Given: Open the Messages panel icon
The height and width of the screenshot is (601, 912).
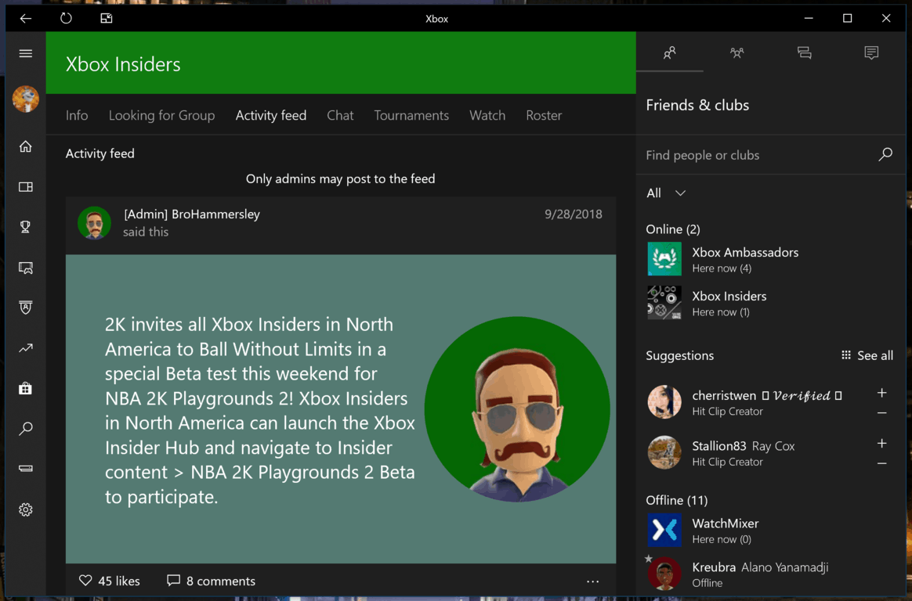Looking at the screenshot, I should pos(805,53).
